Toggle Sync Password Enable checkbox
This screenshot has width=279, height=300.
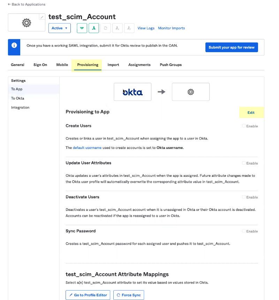(243, 231)
